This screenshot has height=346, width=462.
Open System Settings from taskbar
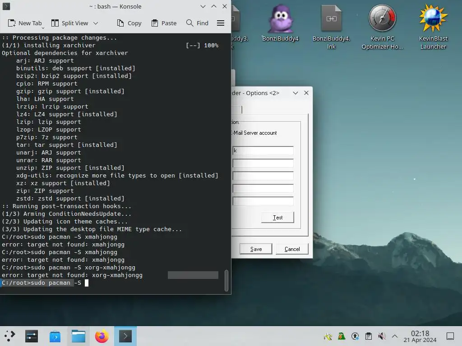(x=32, y=336)
